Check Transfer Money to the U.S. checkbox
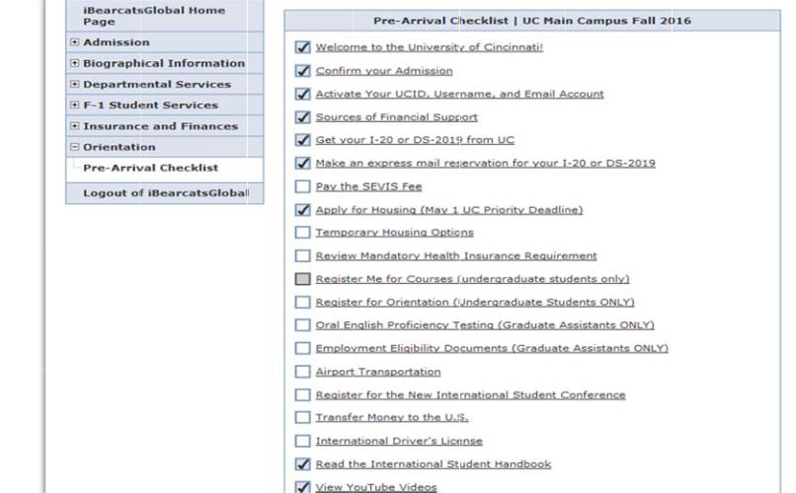Screen dimensions: 796x493 tap(302, 417)
